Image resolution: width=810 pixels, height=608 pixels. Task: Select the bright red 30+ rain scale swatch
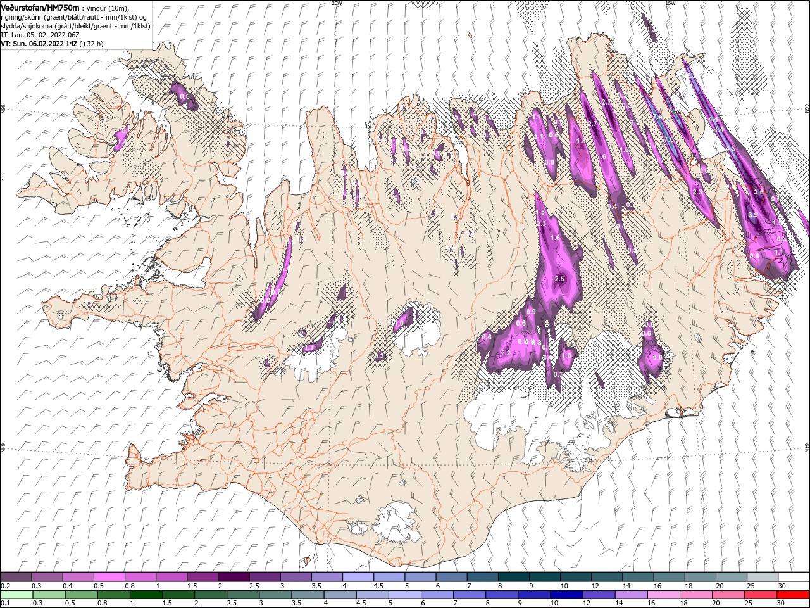click(794, 595)
